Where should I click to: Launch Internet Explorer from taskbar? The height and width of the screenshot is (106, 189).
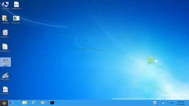coord(34,103)
